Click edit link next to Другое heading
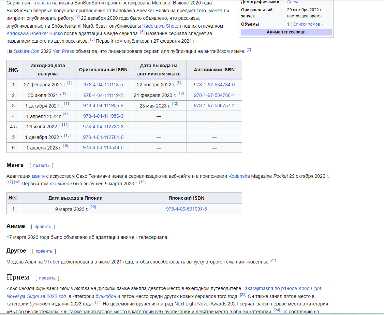This screenshot has width=384, height=315. (x=44, y=251)
